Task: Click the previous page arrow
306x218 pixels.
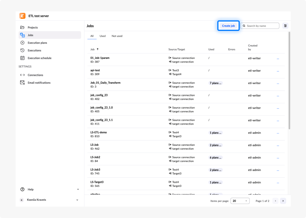Action: 275,201
